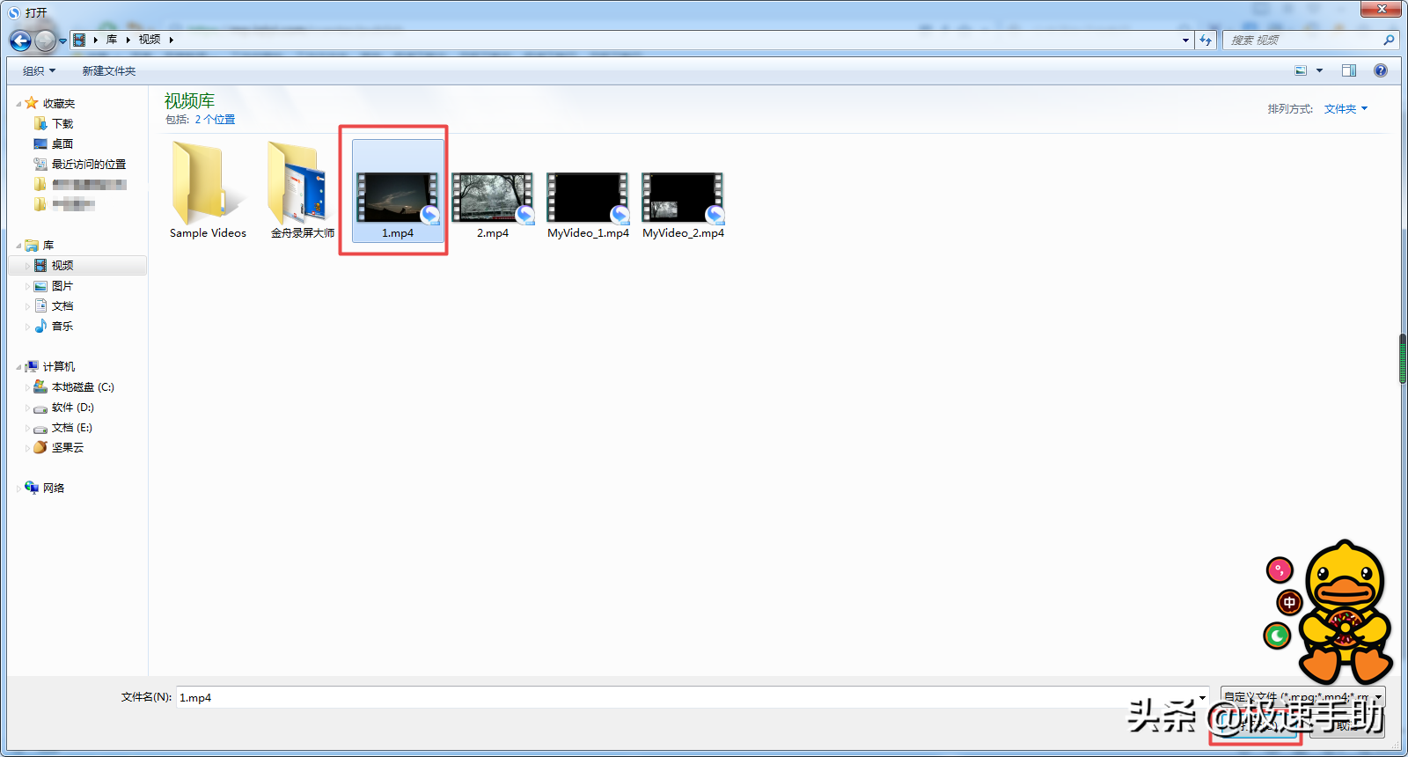
Task: Select the Sample Videos folder
Action: (208, 190)
